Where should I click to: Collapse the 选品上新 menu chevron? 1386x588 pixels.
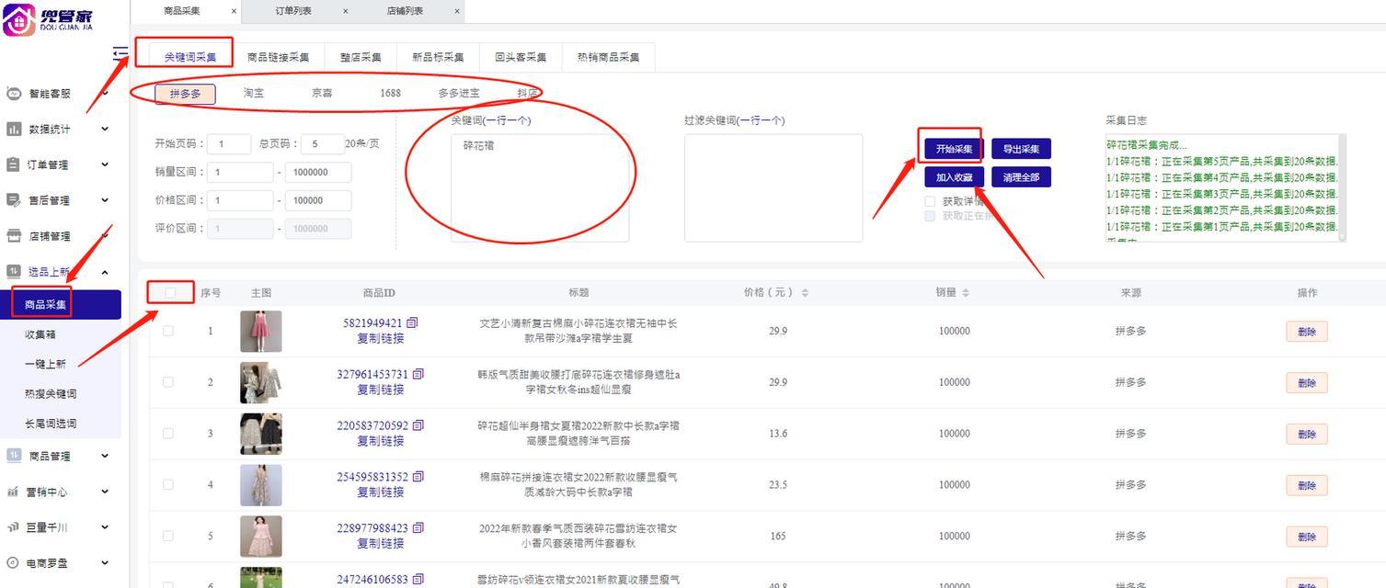pos(105,272)
